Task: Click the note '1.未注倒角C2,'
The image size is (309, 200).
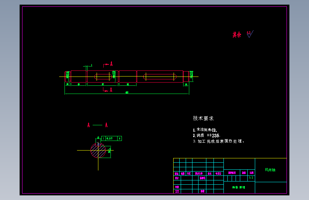Action: click(x=205, y=130)
